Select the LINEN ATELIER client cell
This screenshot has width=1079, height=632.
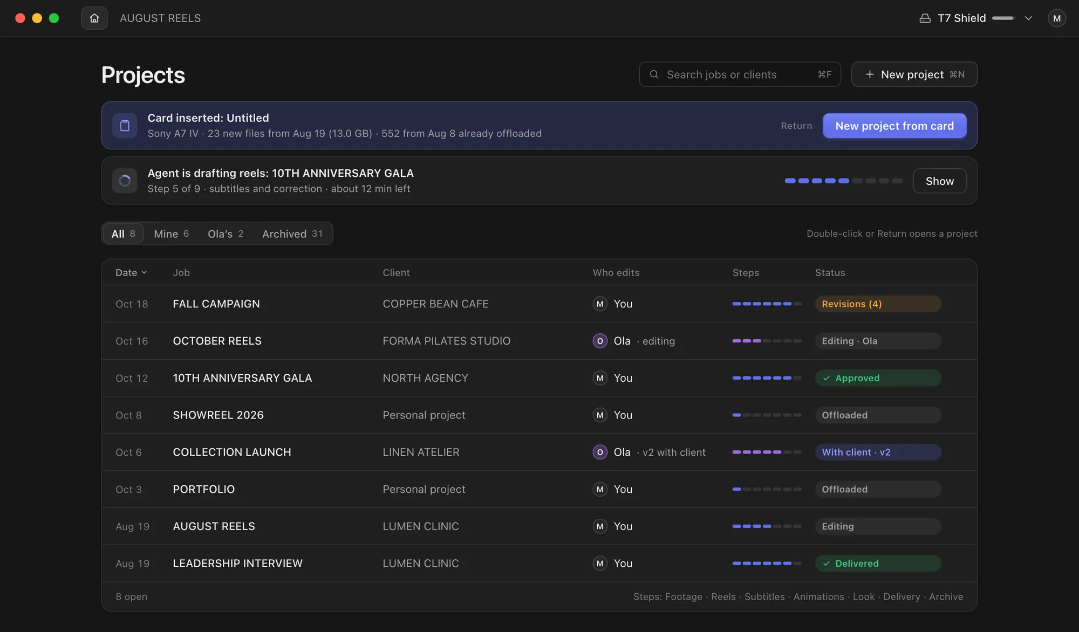[421, 452]
